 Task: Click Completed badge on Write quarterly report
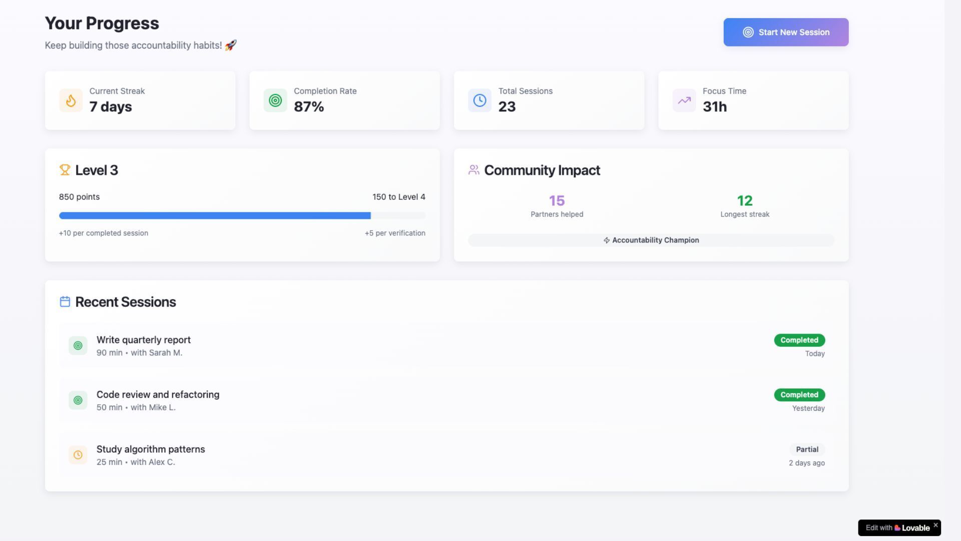point(799,341)
